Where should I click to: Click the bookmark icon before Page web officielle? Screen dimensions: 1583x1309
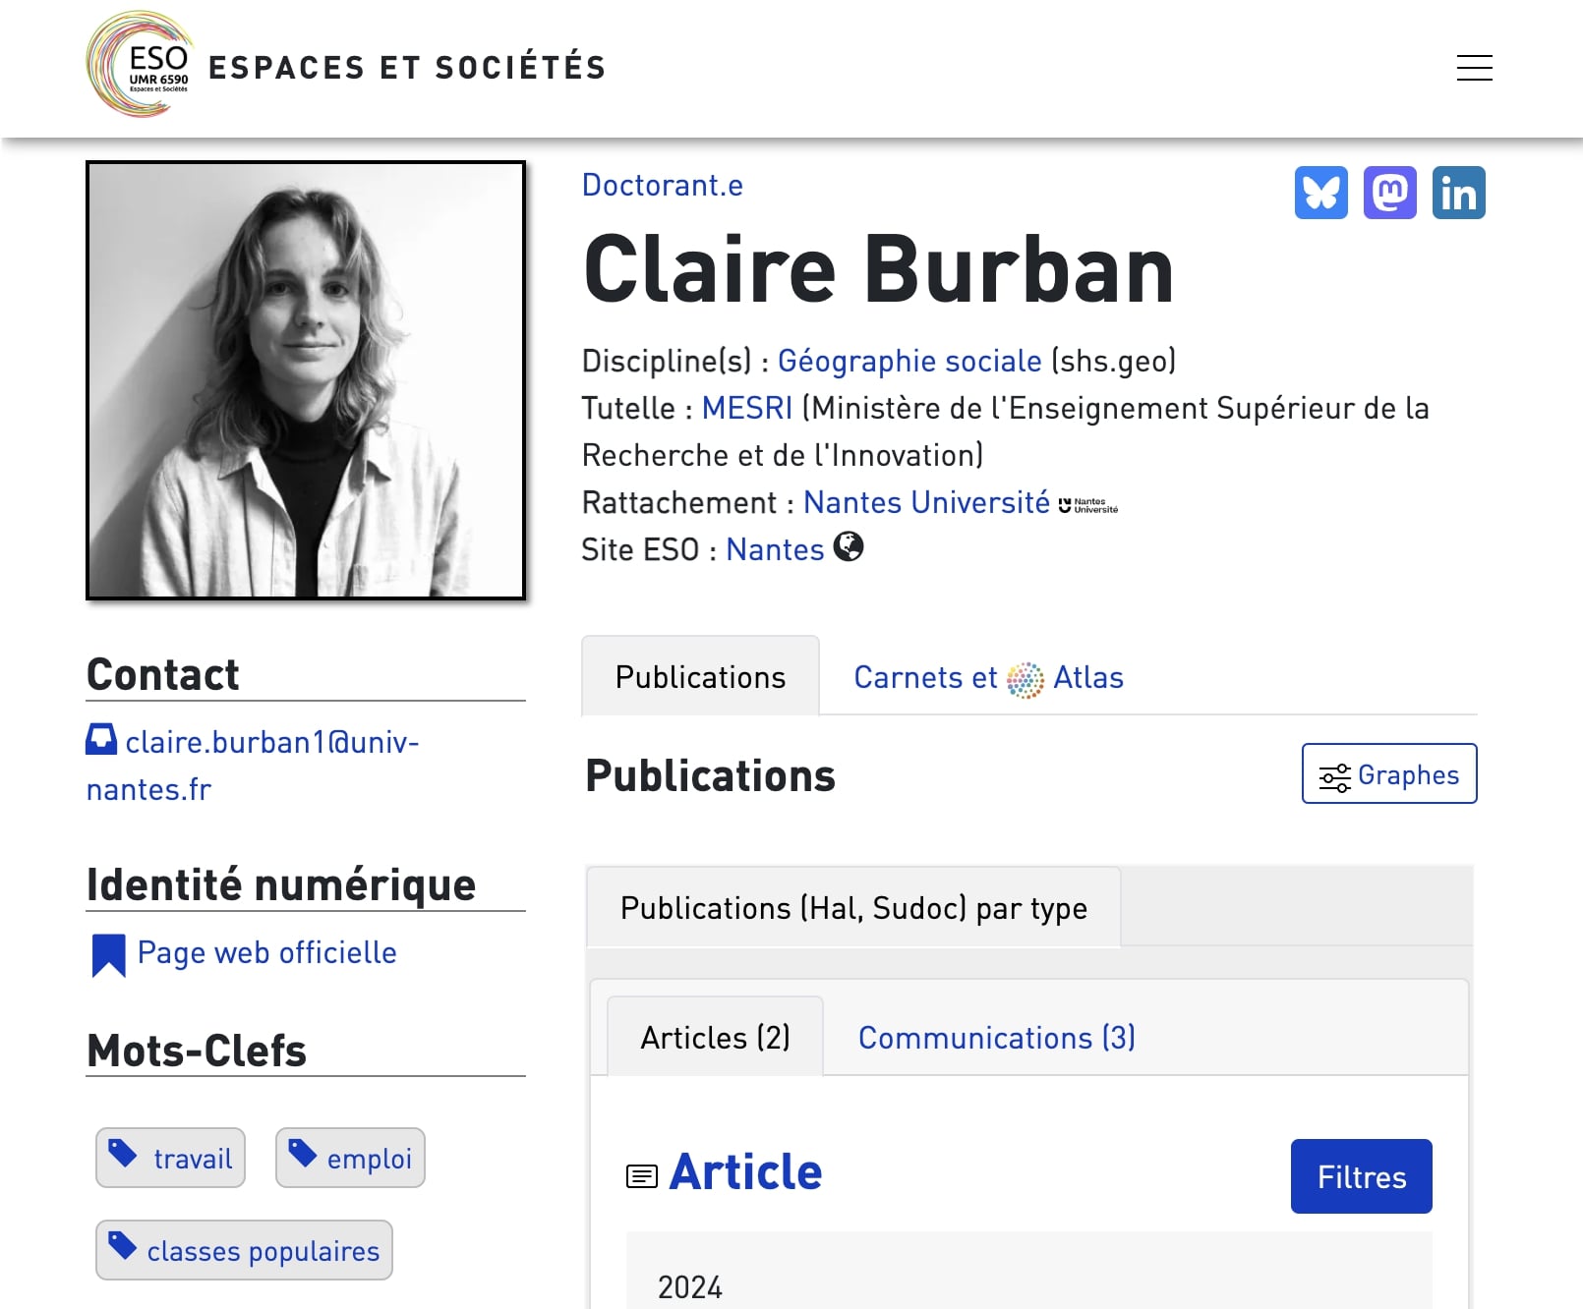tap(107, 952)
